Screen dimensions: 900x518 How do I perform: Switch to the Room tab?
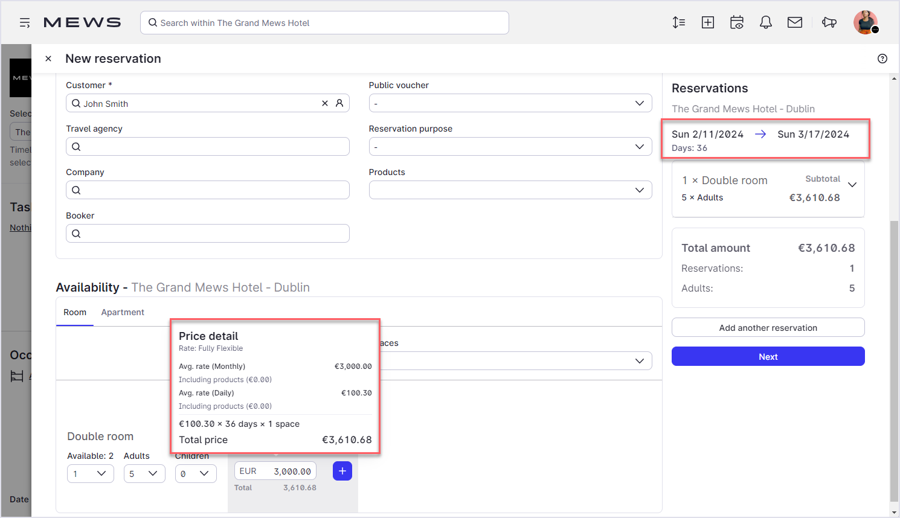pos(75,312)
